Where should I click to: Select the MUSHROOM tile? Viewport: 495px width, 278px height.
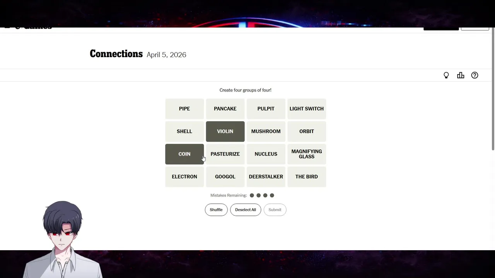point(266,131)
